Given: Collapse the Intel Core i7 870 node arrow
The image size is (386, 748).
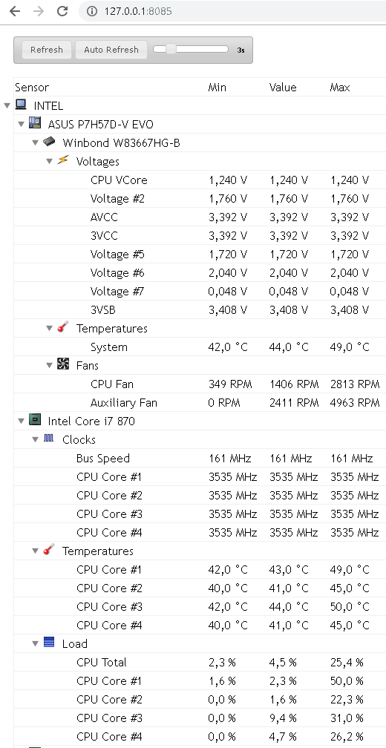Looking at the screenshot, I should [21, 421].
